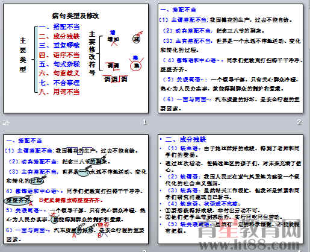The width and height of the screenshot is (310, 252).
Task: Click the 增加 insertion caret symbol
Action: (113, 39)
